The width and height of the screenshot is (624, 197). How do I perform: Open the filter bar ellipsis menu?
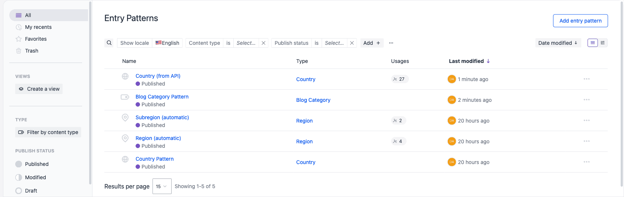(391, 43)
